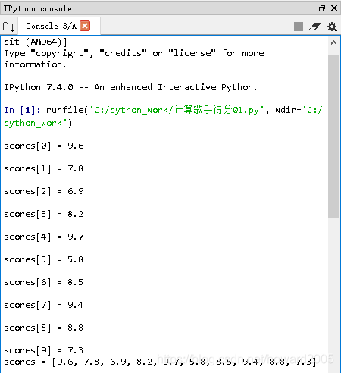341x373 pixels.
Task: Click the line 'scores[8] = 8.8'
Action: (x=44, y=328)
